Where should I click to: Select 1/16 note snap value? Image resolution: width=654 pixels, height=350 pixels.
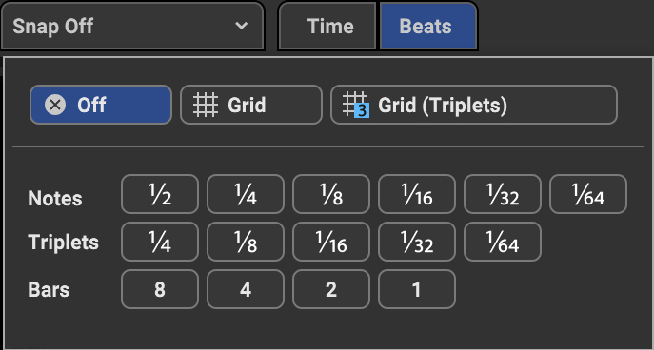pos(417,194)
